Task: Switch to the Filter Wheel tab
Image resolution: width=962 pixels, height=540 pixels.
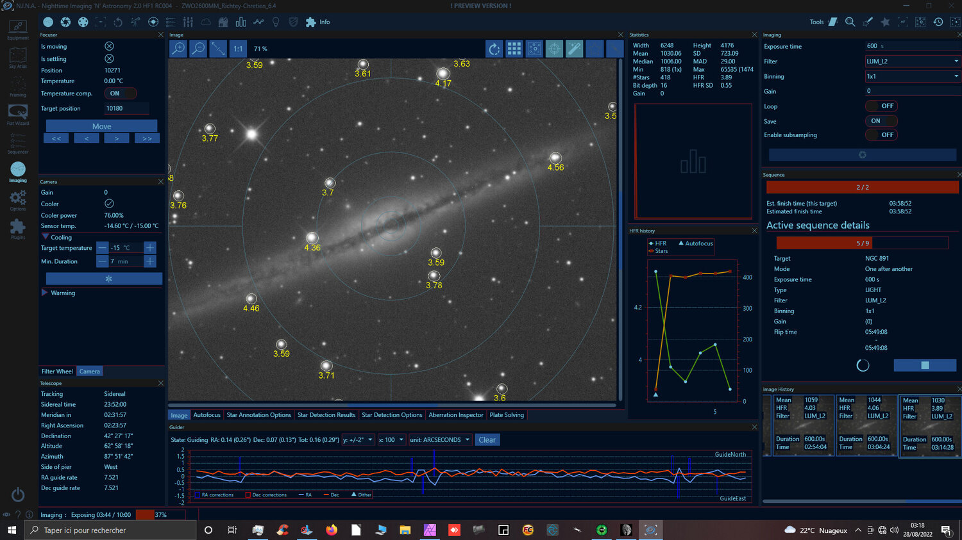Action: coord(57,372)
